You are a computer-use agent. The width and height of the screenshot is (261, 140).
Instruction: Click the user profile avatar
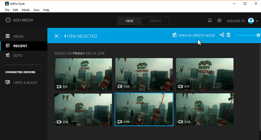[x=251, y=21]
